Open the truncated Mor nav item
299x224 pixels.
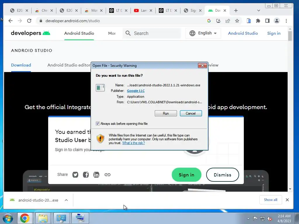(x=112, y=33)
